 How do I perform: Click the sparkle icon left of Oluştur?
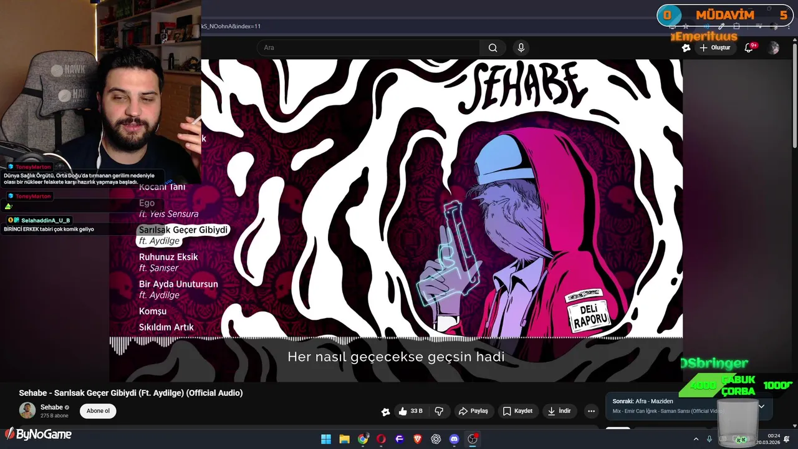pyautogui.click(x=686, y=48)
